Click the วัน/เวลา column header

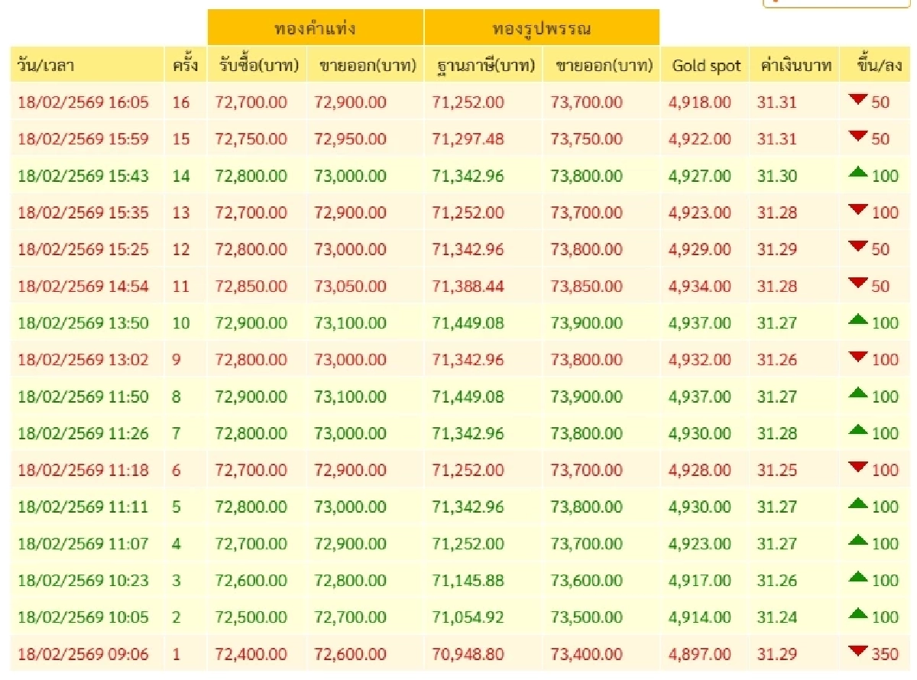click(x=87, y=65)
